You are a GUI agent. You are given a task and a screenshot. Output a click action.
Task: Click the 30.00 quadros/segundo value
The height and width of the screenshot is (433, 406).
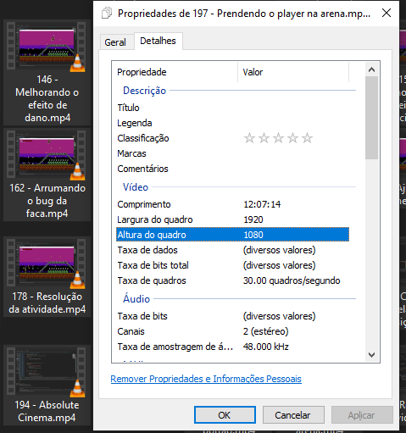click(292, 280)
